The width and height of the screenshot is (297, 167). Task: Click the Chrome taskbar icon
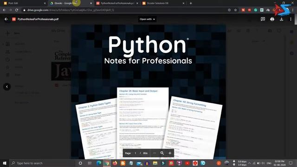pos(107,163)
